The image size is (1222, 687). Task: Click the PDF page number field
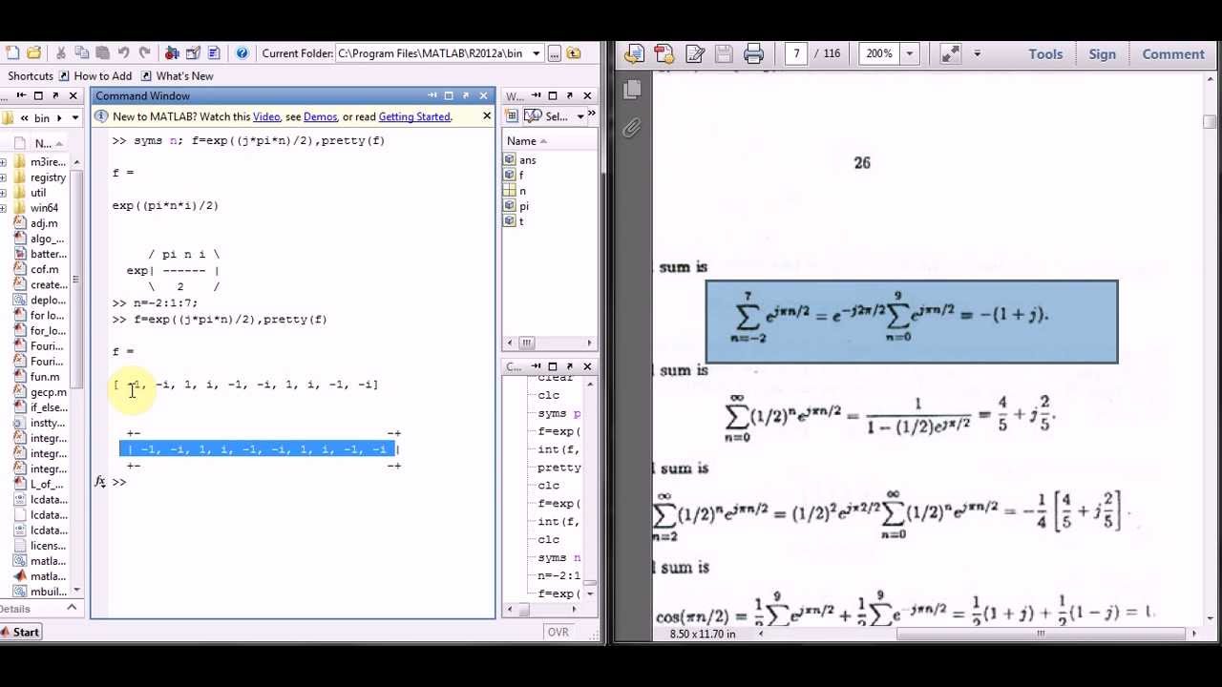(x=796, y=53)
